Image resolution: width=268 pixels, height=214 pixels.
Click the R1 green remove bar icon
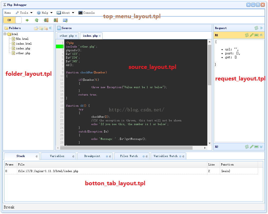[256, 35]
